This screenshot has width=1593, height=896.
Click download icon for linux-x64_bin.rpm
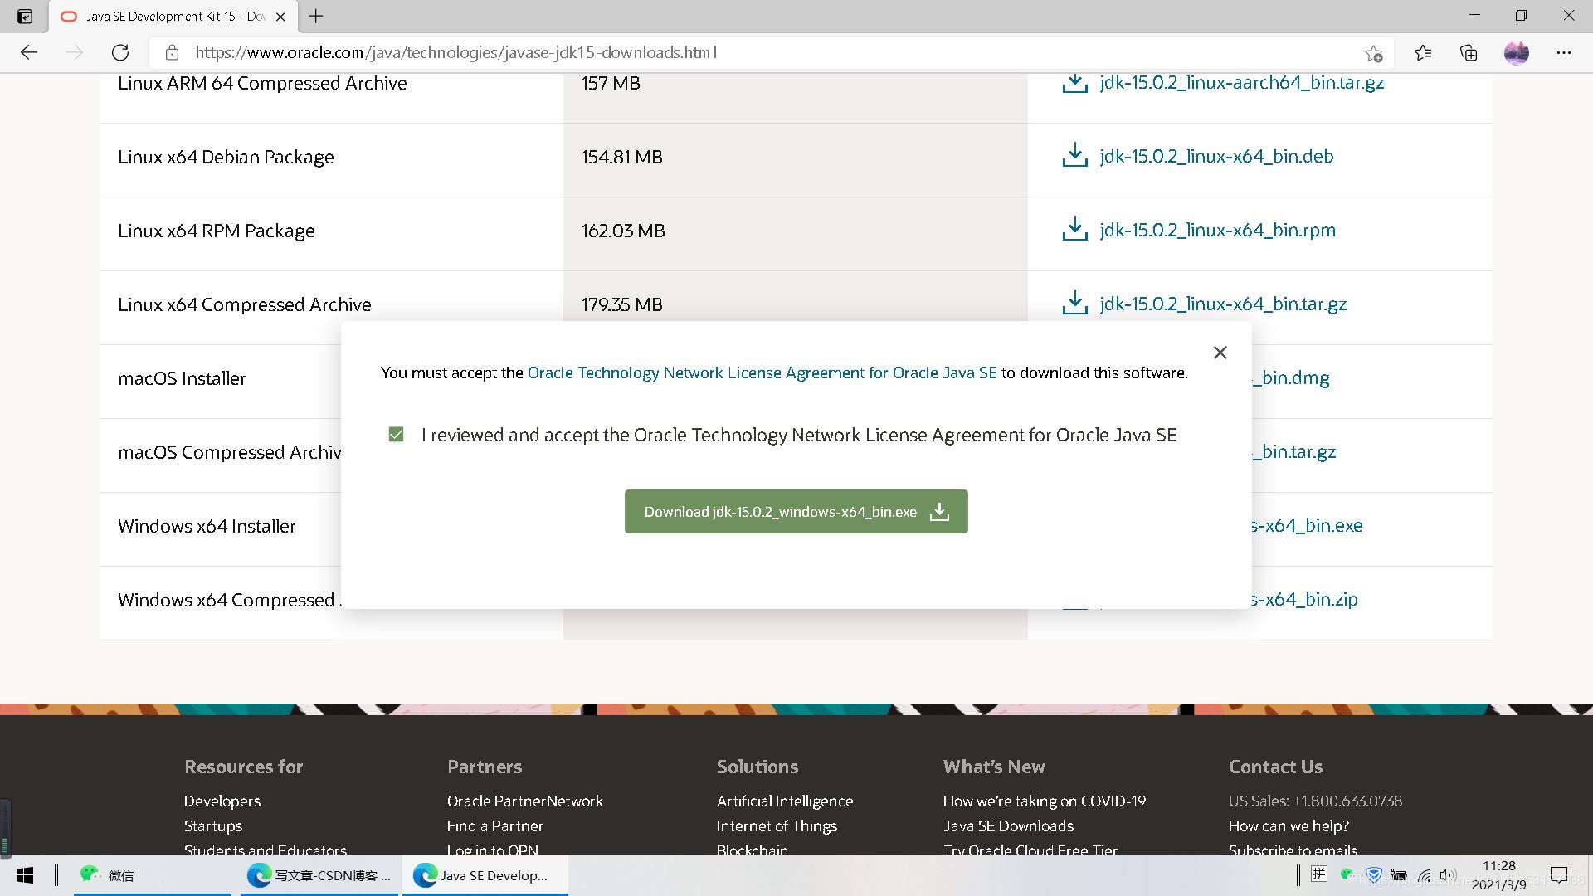[x=1074, y=229]
